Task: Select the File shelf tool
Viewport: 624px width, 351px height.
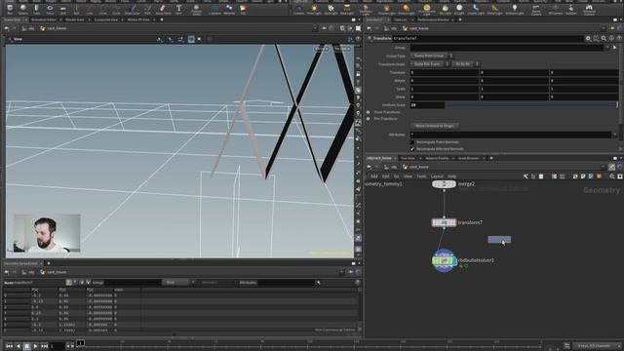Action: click(243, 9)
